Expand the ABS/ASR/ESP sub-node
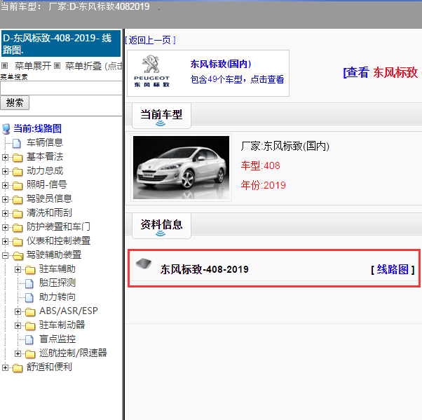 [18, 311]
